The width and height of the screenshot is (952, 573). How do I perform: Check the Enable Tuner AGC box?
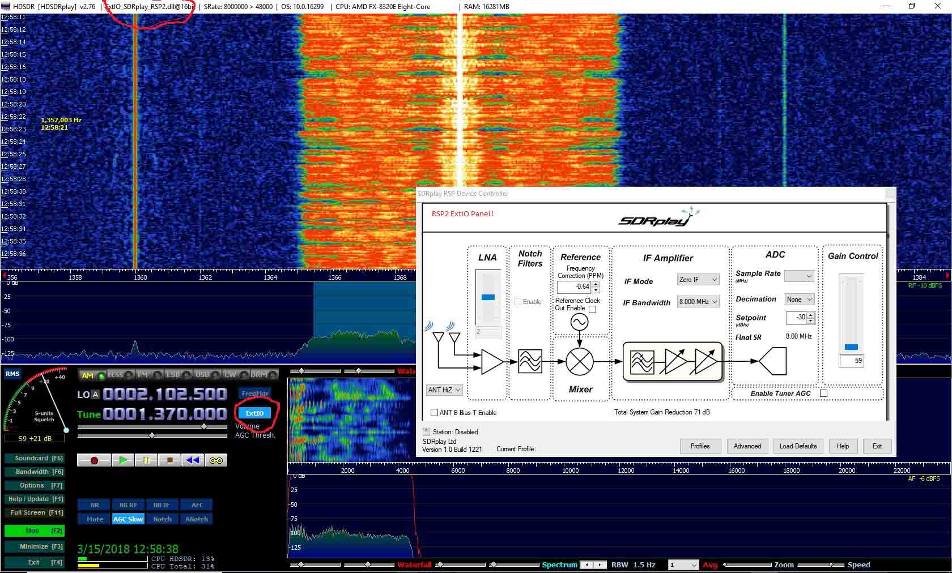point(823,393)
